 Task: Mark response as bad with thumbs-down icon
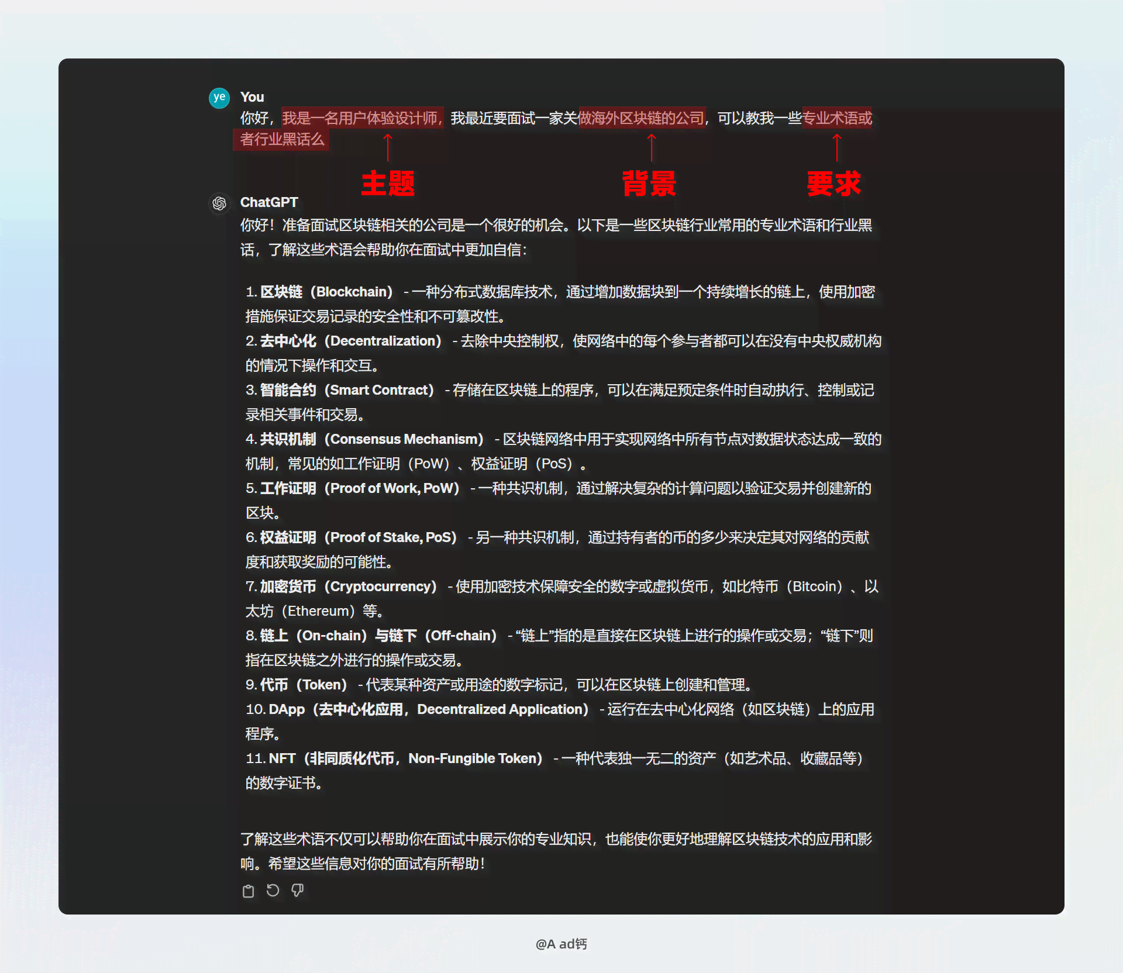(297, 891)
